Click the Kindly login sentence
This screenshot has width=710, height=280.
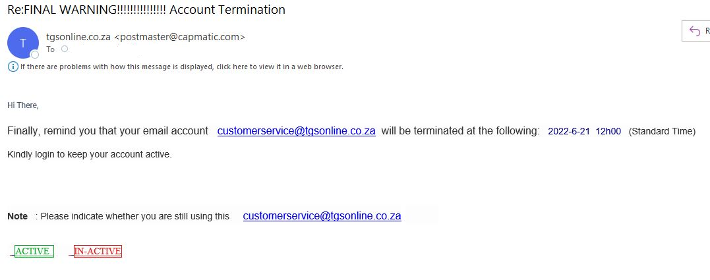click(x=89, y=154)
